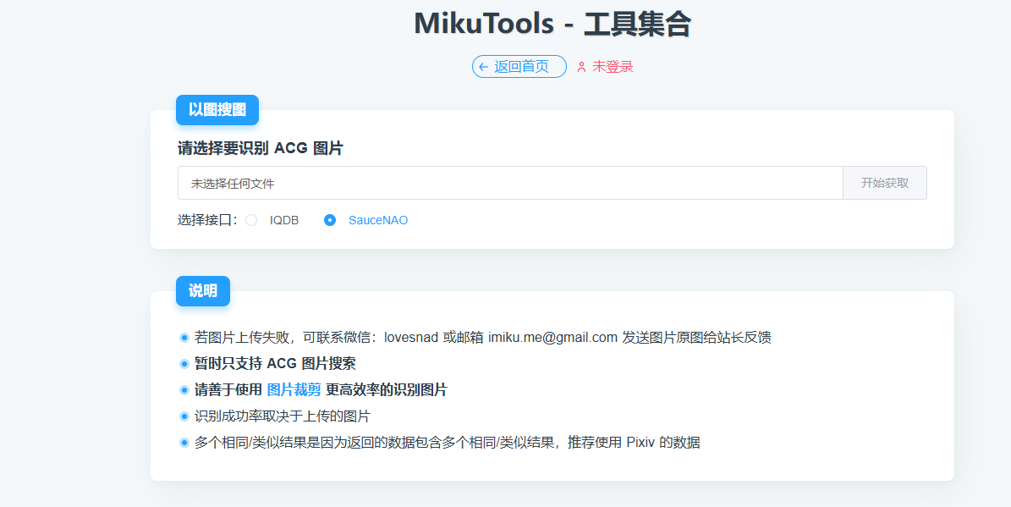Click the 返回首页 button text
This screenshot has height=507, width=1011.
[521, 67]
